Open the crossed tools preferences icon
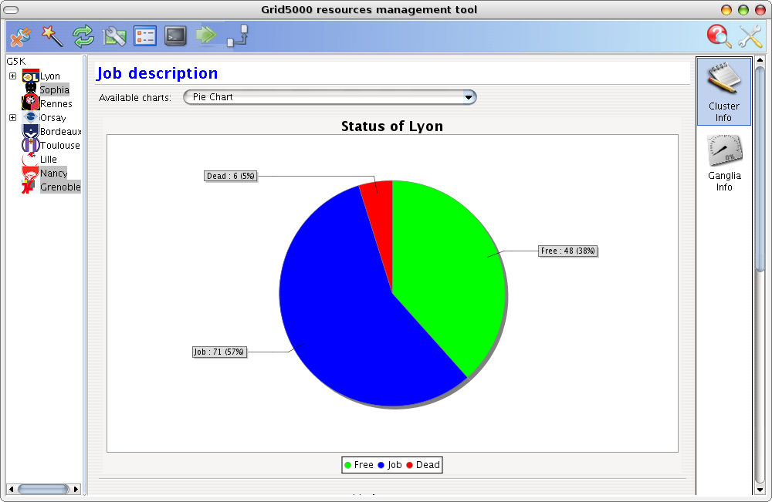 tap(750, 36)
